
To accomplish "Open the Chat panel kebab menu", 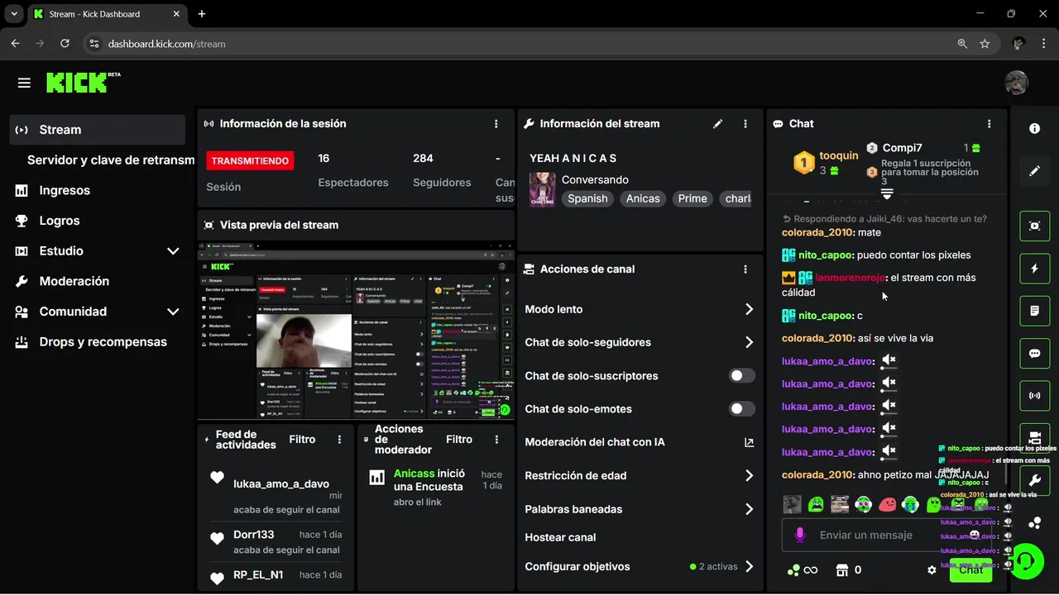I will coord(990,124).
